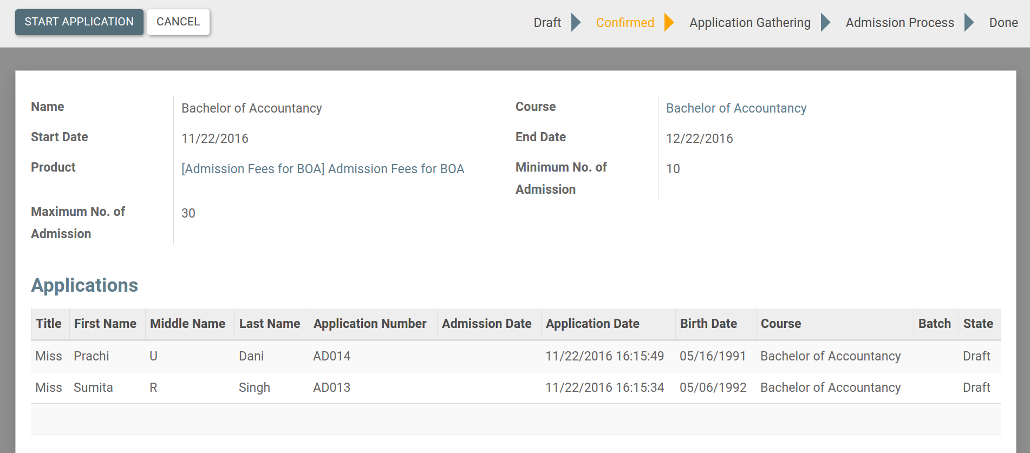
Task: Sort by Batch column header
Action: [934, 324]
